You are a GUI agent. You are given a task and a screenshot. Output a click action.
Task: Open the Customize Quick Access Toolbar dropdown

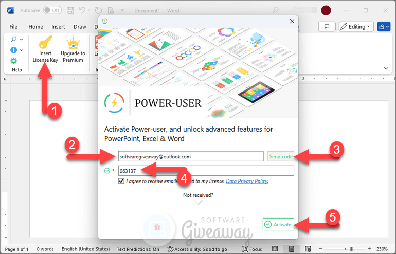[x=122, y=11]
